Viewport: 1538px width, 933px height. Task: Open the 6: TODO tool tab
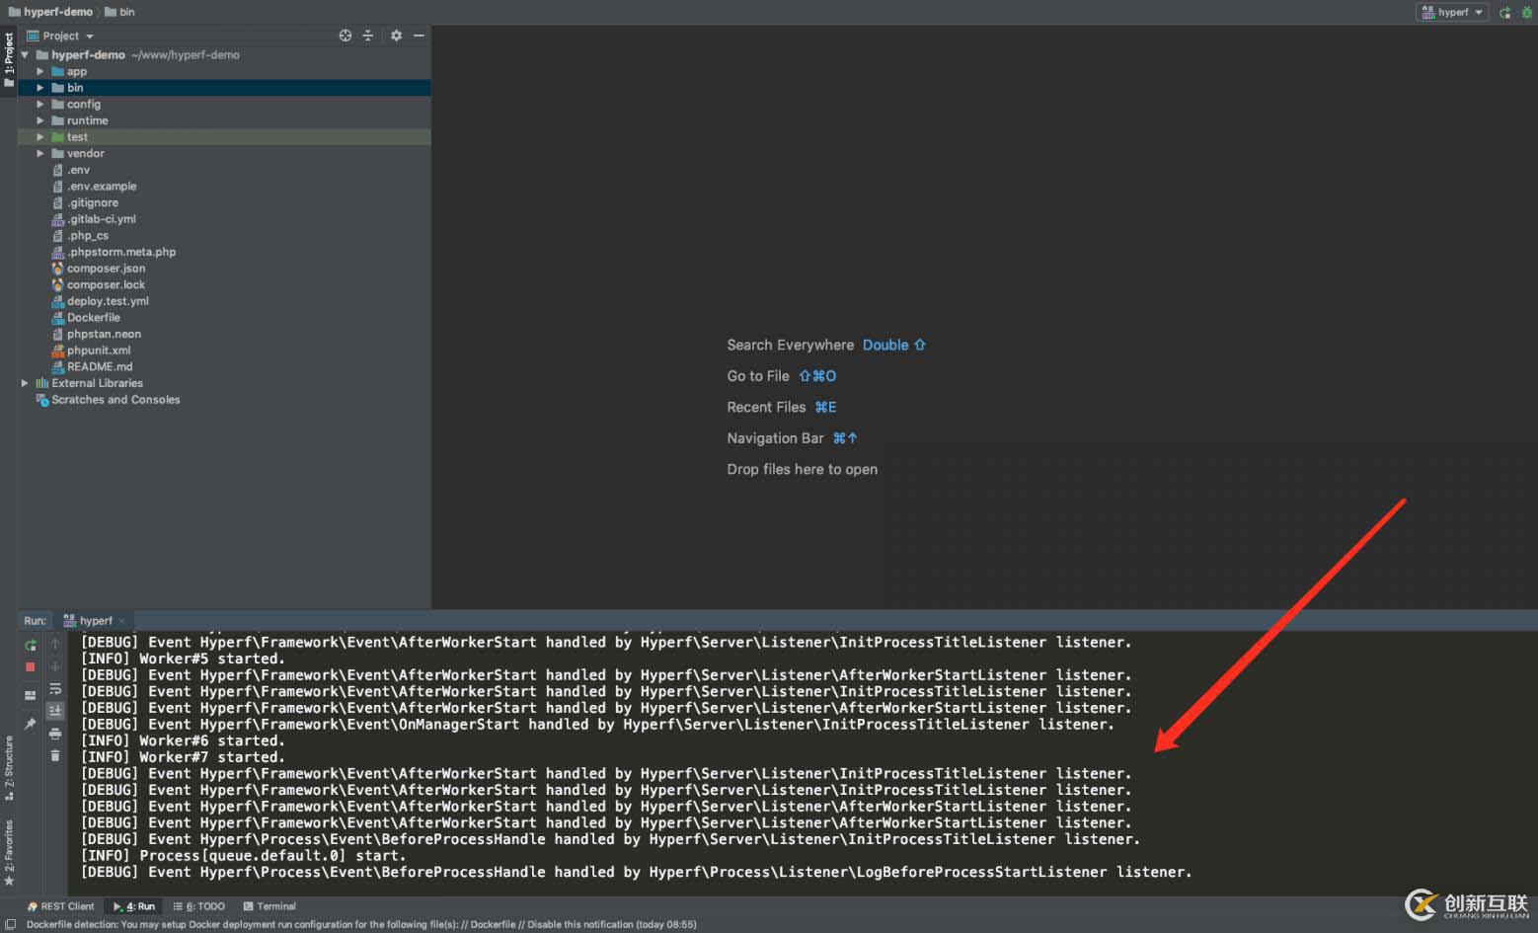point(199,906)
